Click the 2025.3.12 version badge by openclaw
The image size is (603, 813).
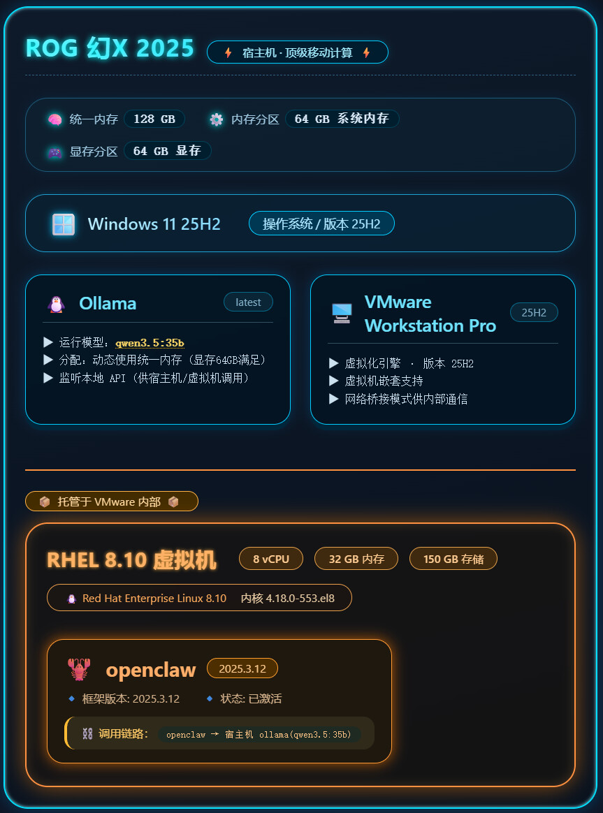[x=242, y=668]
